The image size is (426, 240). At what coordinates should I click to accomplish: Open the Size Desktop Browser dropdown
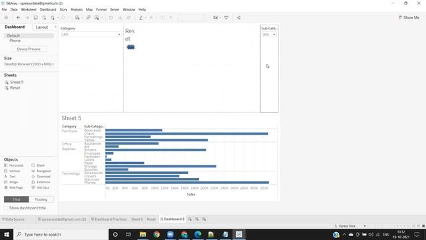click(29, 64)
